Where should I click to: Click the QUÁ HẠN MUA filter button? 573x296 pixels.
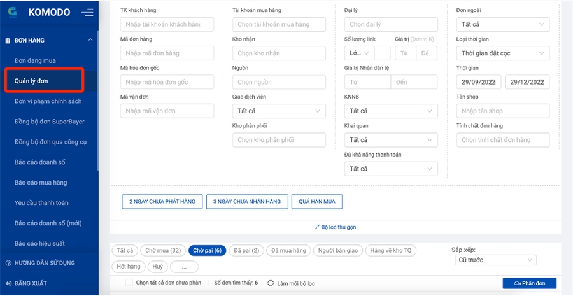317,202
